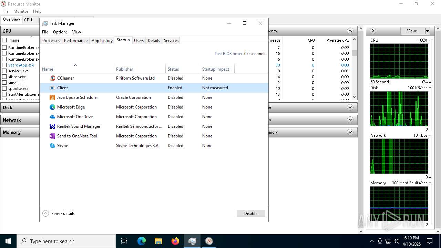441x248 pixels.
Task: Click the clock showing 6:19 PM
Action: click(412, 238)
